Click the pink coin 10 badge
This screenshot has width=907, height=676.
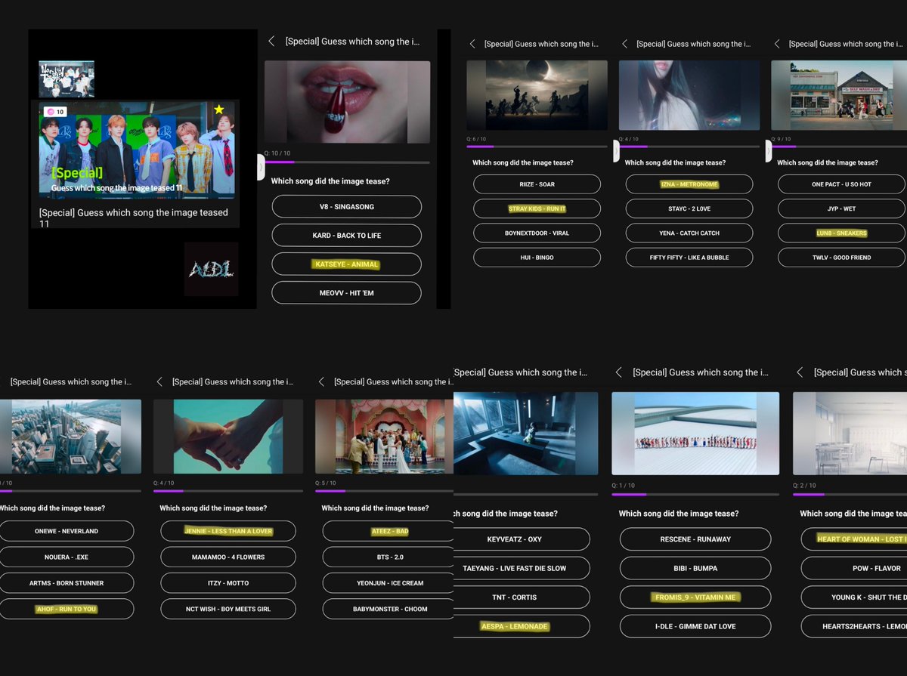[56, 112]
